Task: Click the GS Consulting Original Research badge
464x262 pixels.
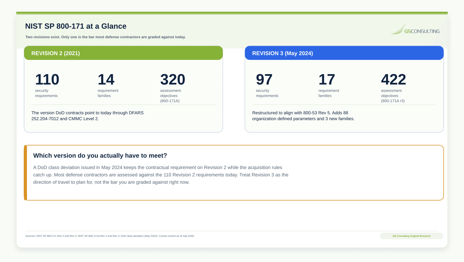Action: [412, 236]
